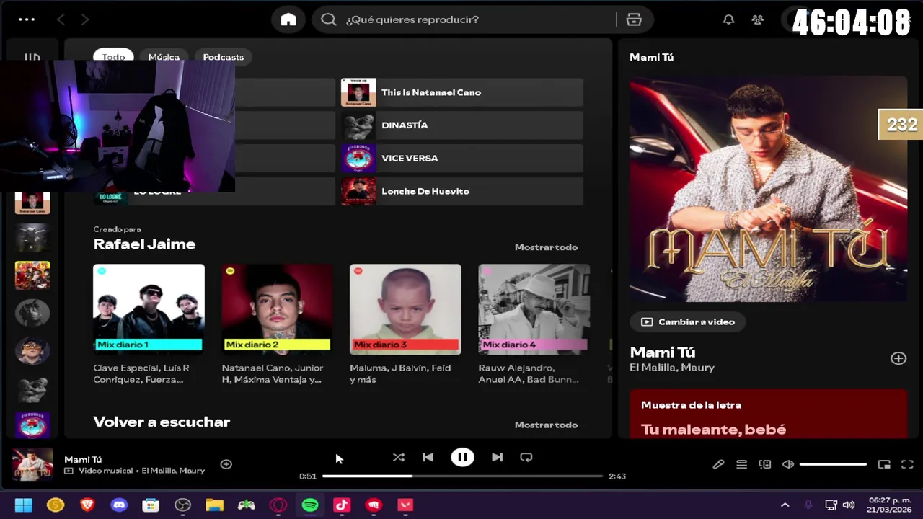The height and width of the screenshot is (519, 923).
Task: Open the round artist avatar with cap in sidebar
Action: pos(32,350)
